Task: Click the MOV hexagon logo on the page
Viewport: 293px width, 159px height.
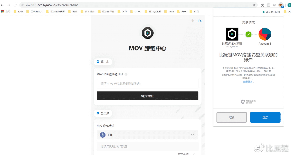Action: click(x=147, y=33)
